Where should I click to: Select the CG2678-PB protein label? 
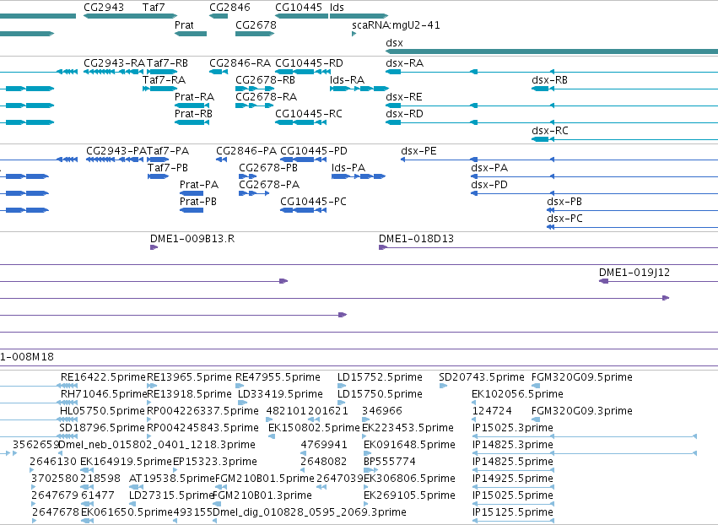[268, 168]
